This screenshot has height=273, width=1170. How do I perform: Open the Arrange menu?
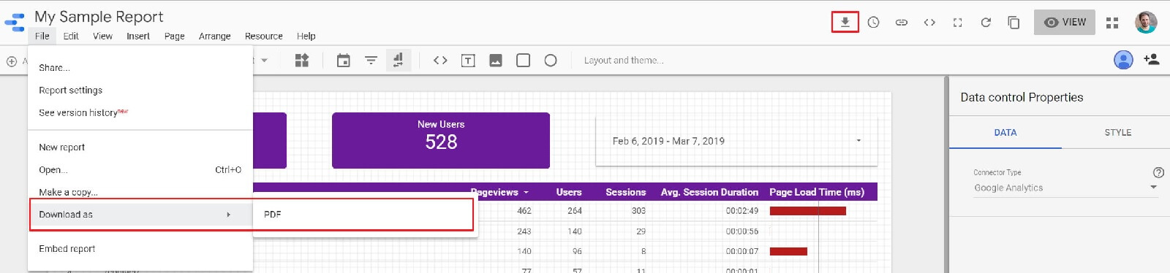click(x=214, y=36)
